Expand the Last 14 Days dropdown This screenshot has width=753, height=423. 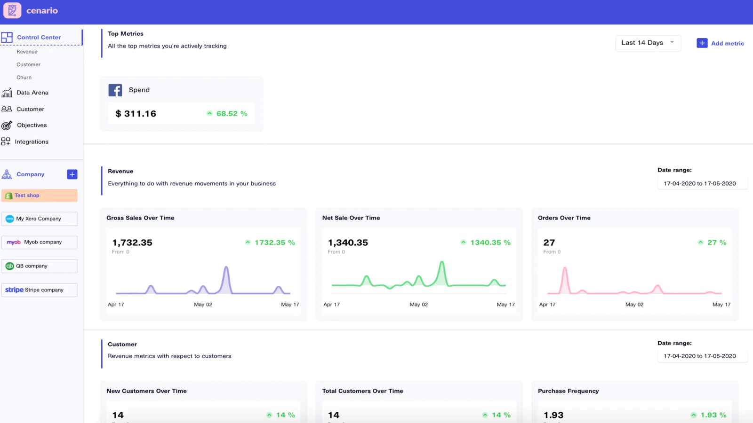[648, 43]
